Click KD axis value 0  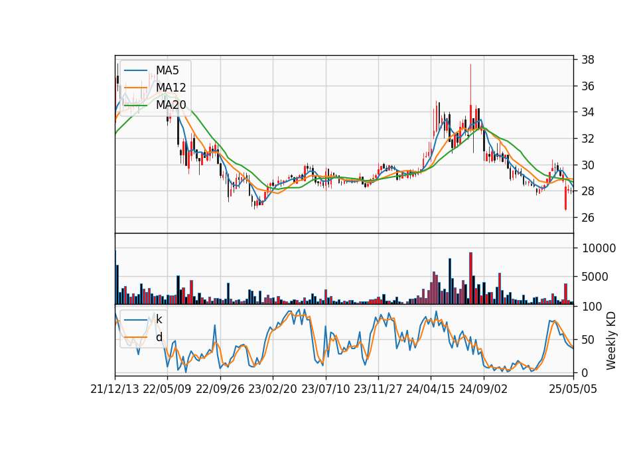[585, 372]
